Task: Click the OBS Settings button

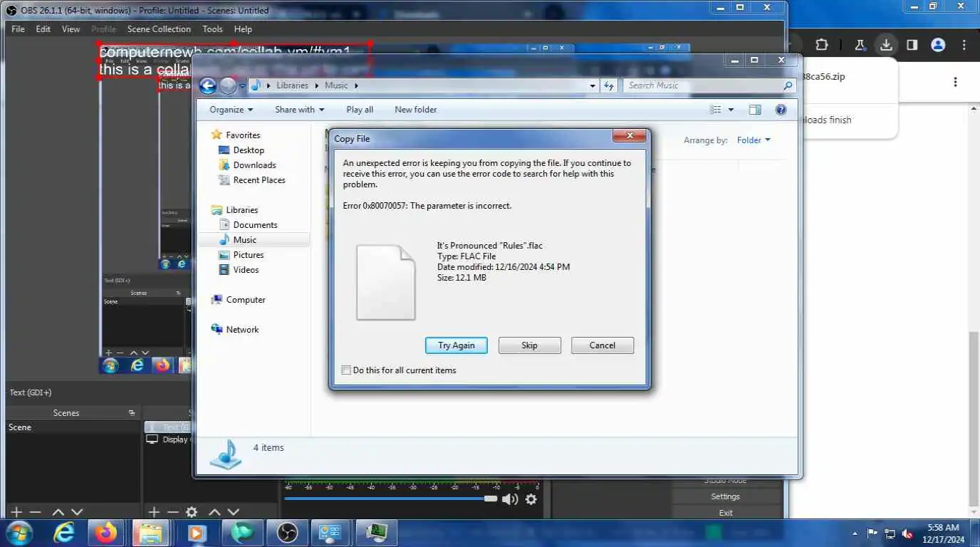Action: (x=725, y=496)
